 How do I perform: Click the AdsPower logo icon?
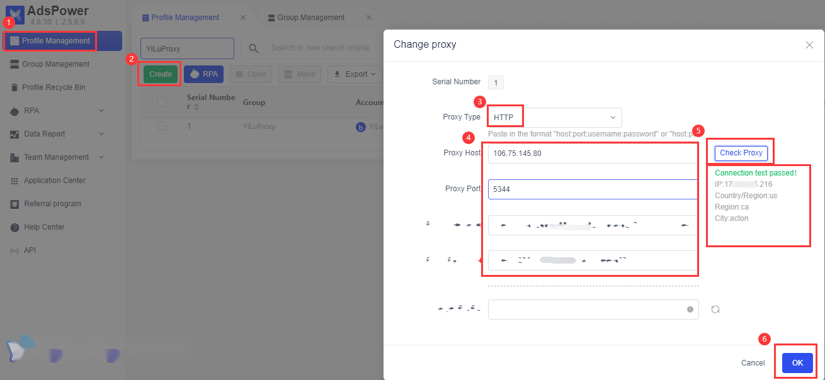(14, 14)
